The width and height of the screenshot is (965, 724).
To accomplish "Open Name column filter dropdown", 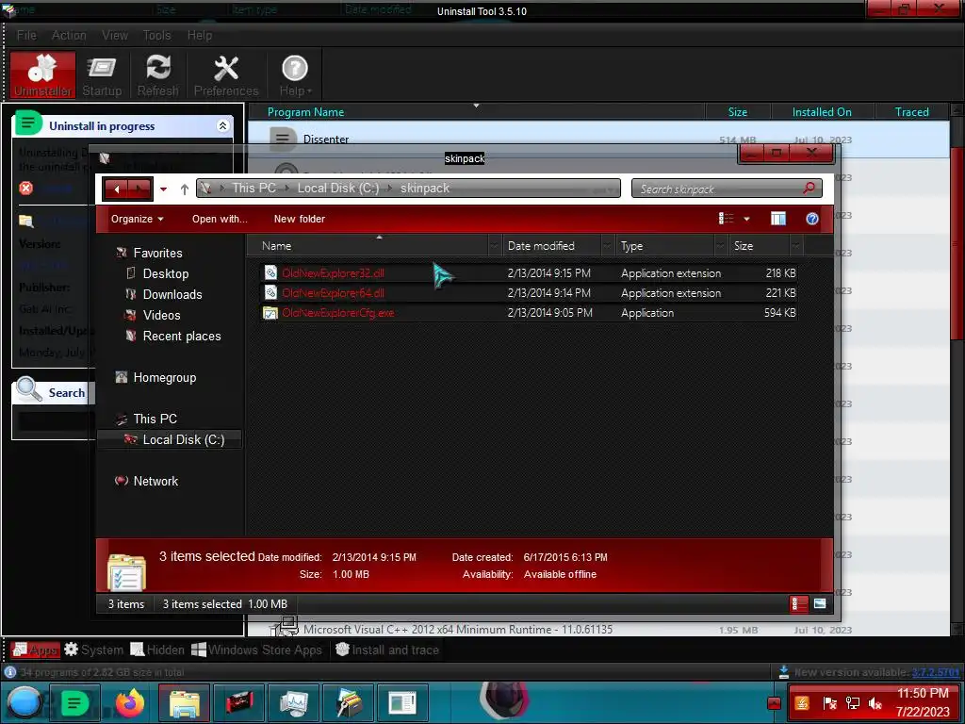I will tap(495, 246).
